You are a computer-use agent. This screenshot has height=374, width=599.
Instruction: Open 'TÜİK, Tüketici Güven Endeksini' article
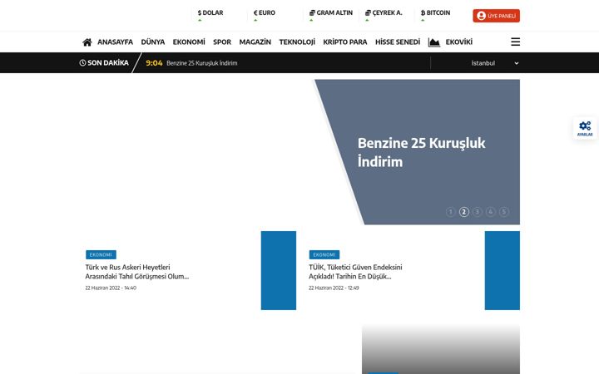[355, 272]
